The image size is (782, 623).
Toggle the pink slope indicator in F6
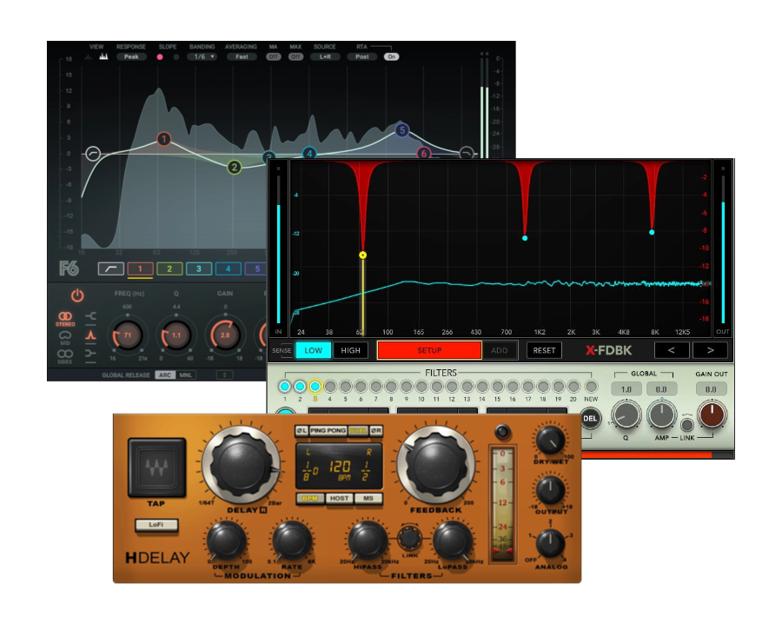point(160,56)
